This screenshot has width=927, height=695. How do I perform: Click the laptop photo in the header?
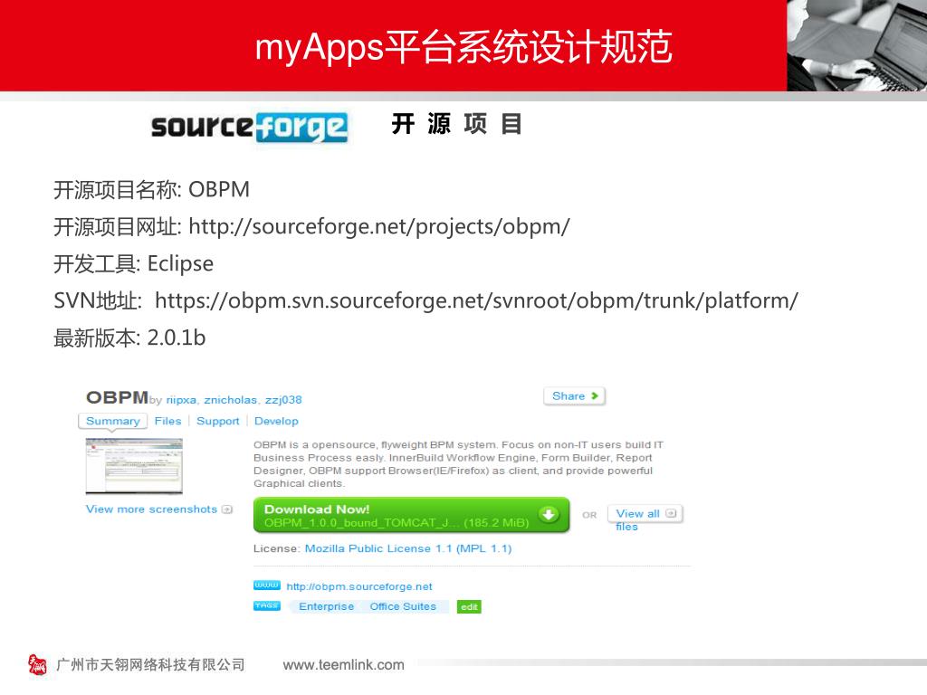[x=856, y=45]
